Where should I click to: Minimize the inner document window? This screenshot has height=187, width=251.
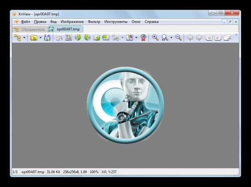click(x=224, y=22)
